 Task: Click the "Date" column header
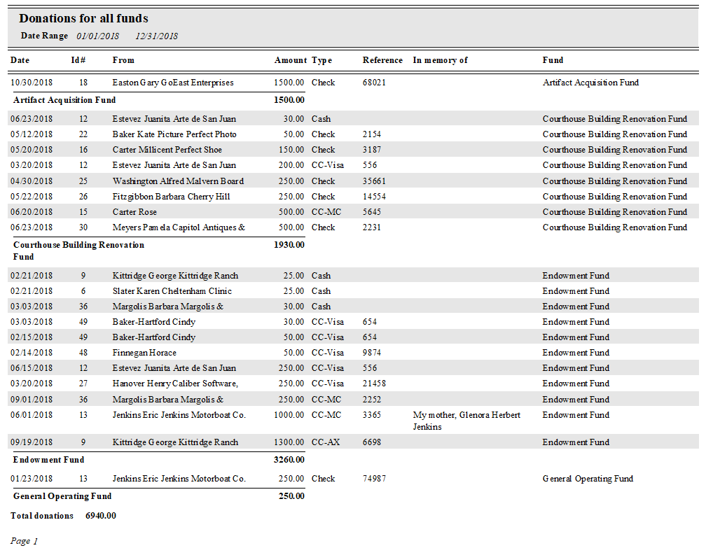pyautogui.click(x=20, y=60)
